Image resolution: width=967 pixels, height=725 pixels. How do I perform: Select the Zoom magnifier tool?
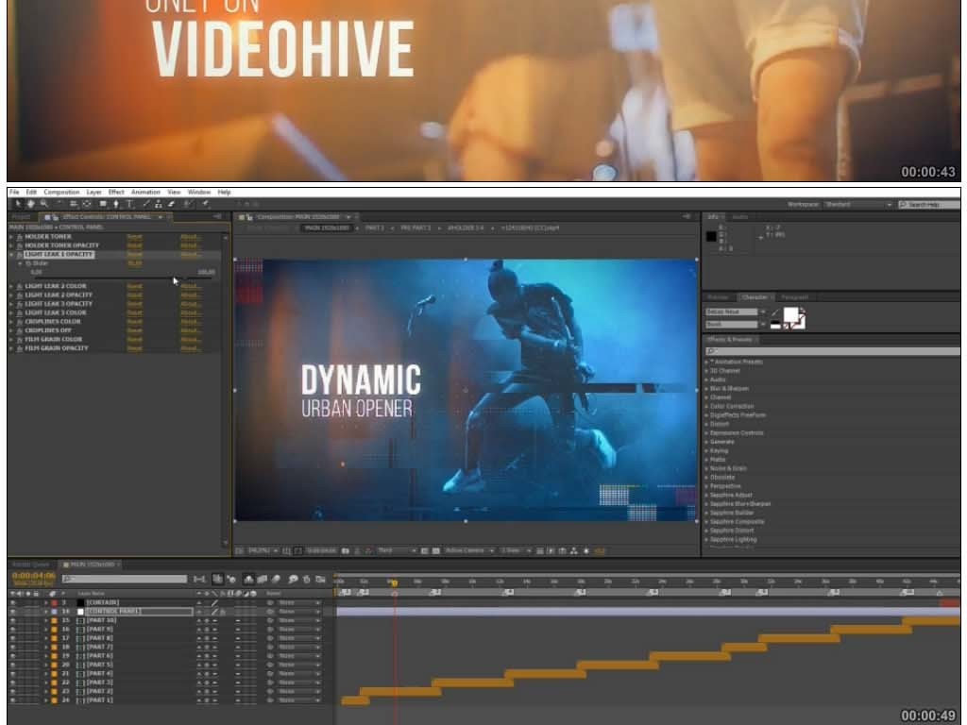pos(43,204)
